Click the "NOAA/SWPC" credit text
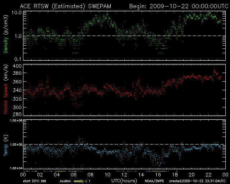Screen dimensions: 230x184 [154, 181]
